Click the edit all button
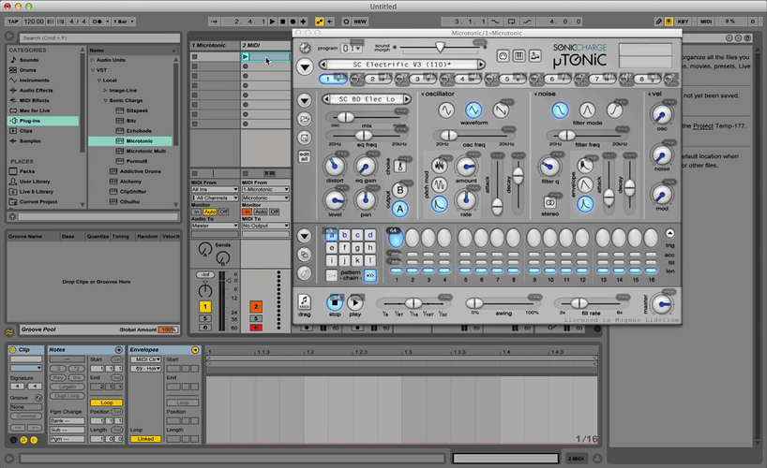This screenshot has height=468, width=767. (x=304, y=157)
